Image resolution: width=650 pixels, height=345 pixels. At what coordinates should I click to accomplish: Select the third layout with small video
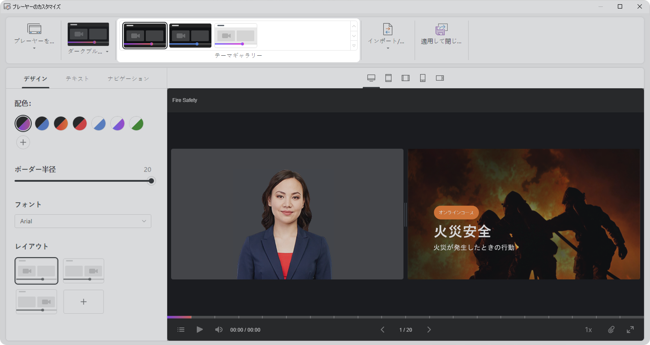pos(36,302)
